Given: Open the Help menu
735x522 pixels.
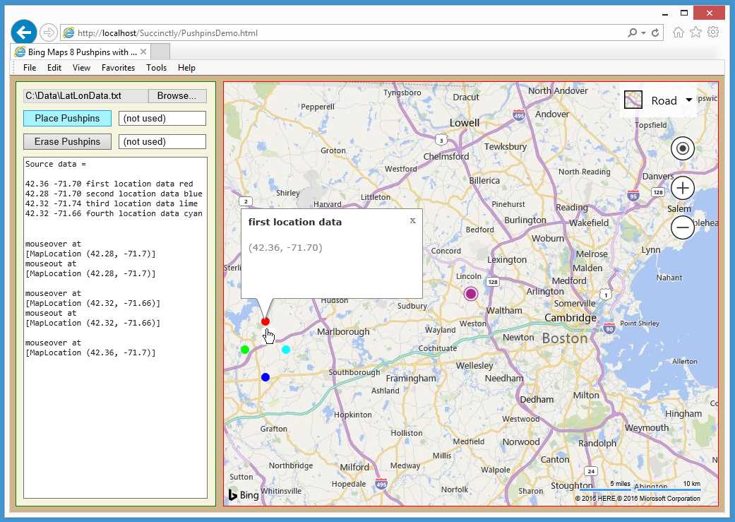Looking at the screenshot, I should click(186, 68).
